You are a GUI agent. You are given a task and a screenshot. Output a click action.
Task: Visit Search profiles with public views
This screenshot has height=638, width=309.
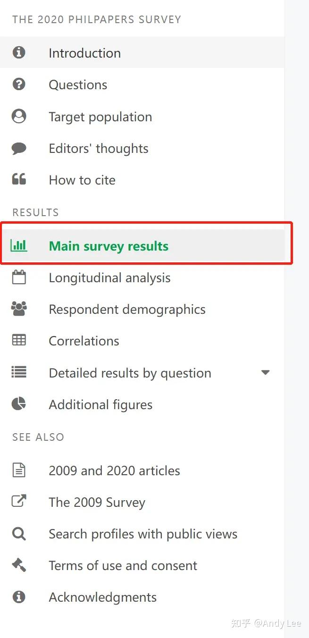coord(142,533)
